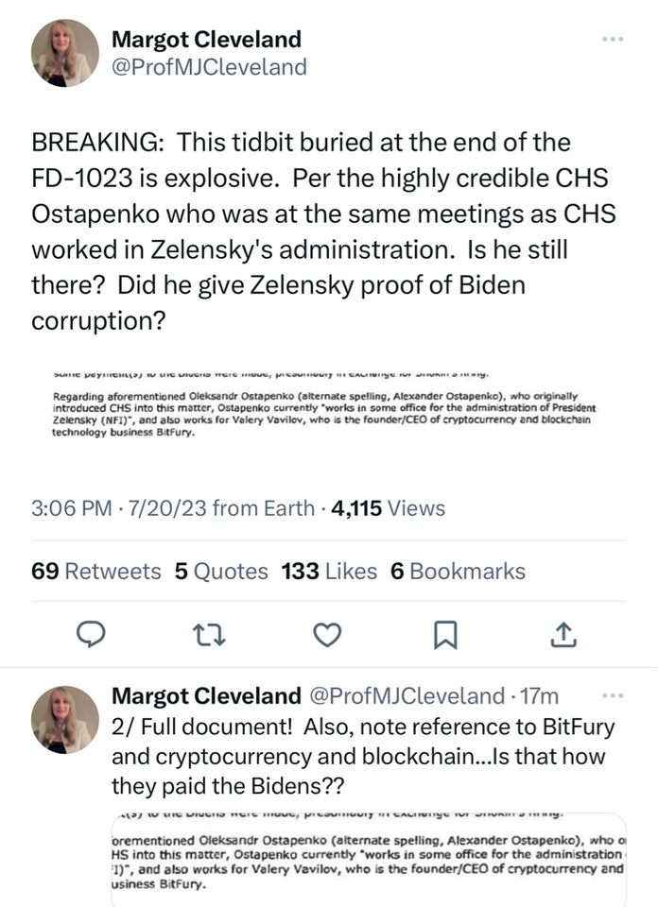
Task: Open the @ProfMJCleveland handle under author name
Action: 209,67
